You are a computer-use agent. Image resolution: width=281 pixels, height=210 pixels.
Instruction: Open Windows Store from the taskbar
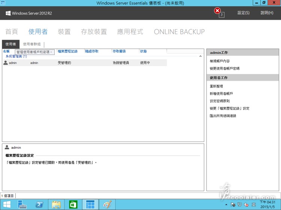pyautogui.click(x=73, y=204)
